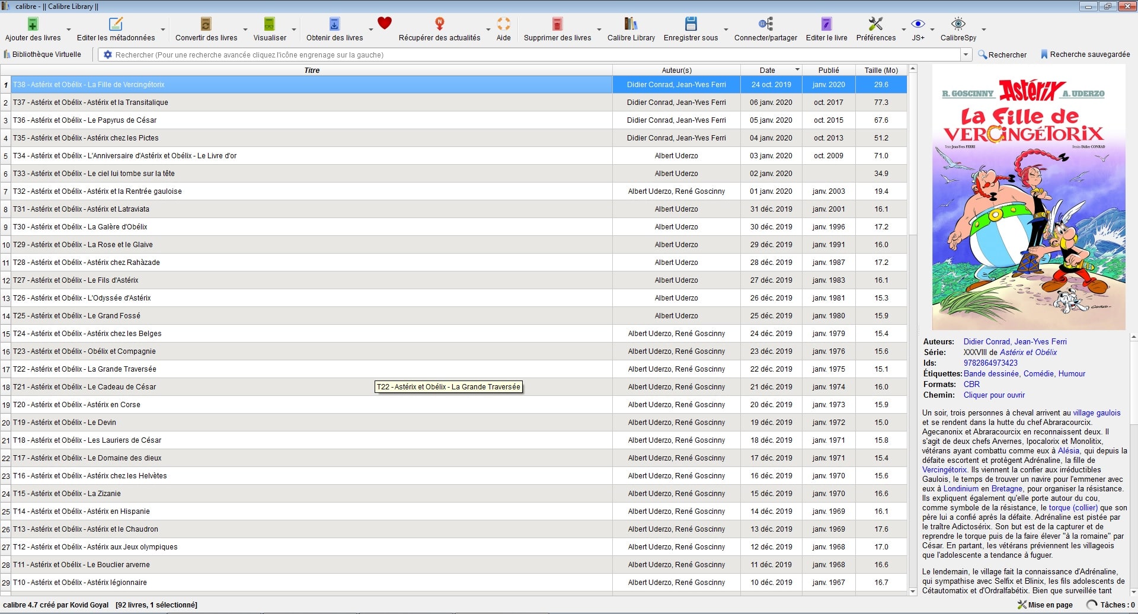Image resolution: width=1138 pixels, height=614 pixels.
Task: Open the Didier Conrad author link
Action: [986, 341]
